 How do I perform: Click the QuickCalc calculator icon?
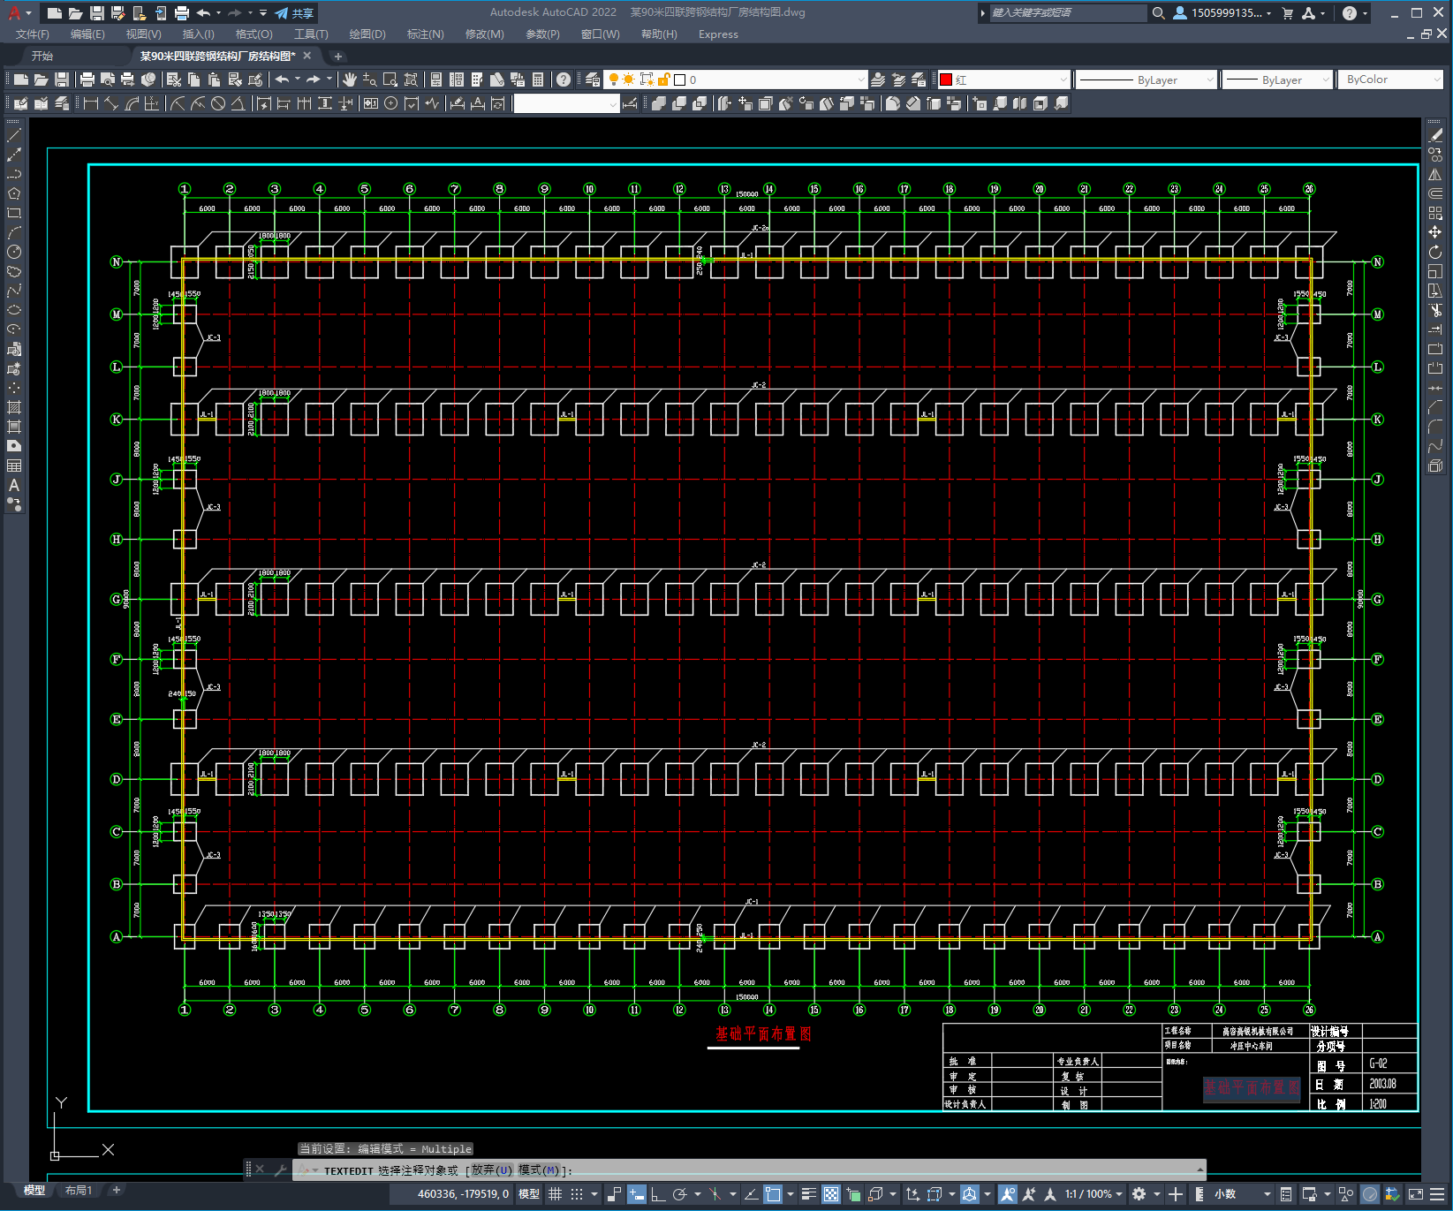[x=538, y=79]
